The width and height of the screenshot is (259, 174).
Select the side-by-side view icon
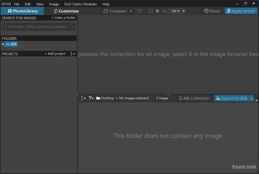139,11
